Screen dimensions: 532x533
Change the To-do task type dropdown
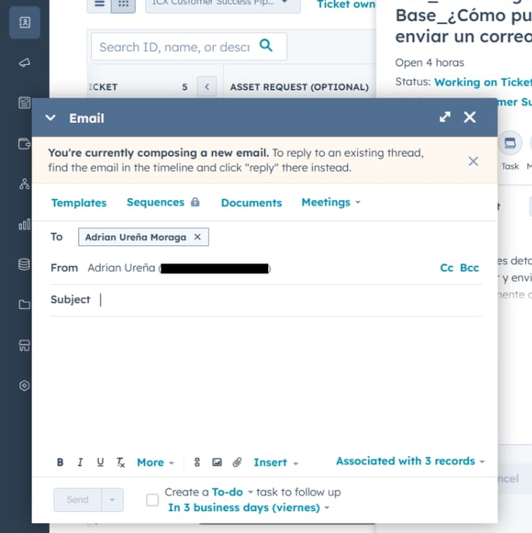coord(233,492)
